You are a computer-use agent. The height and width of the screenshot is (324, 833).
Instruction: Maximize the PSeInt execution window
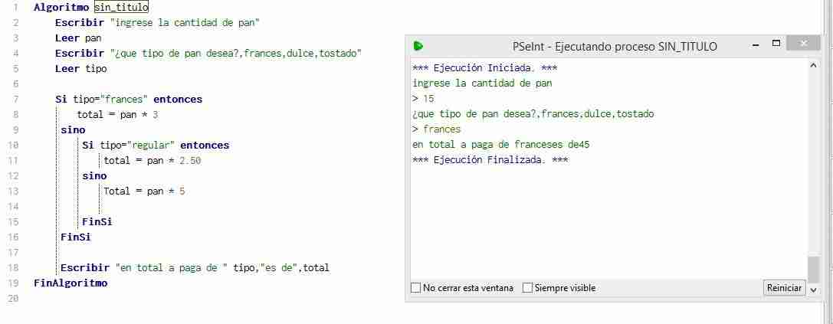click(776, 43)
